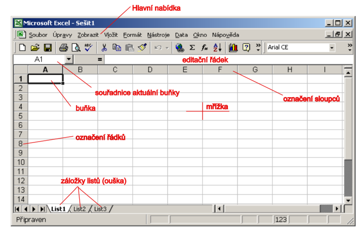Open the Nápověda menu
The height and width of the screenshot is (236, 364).
click(226, 35)
